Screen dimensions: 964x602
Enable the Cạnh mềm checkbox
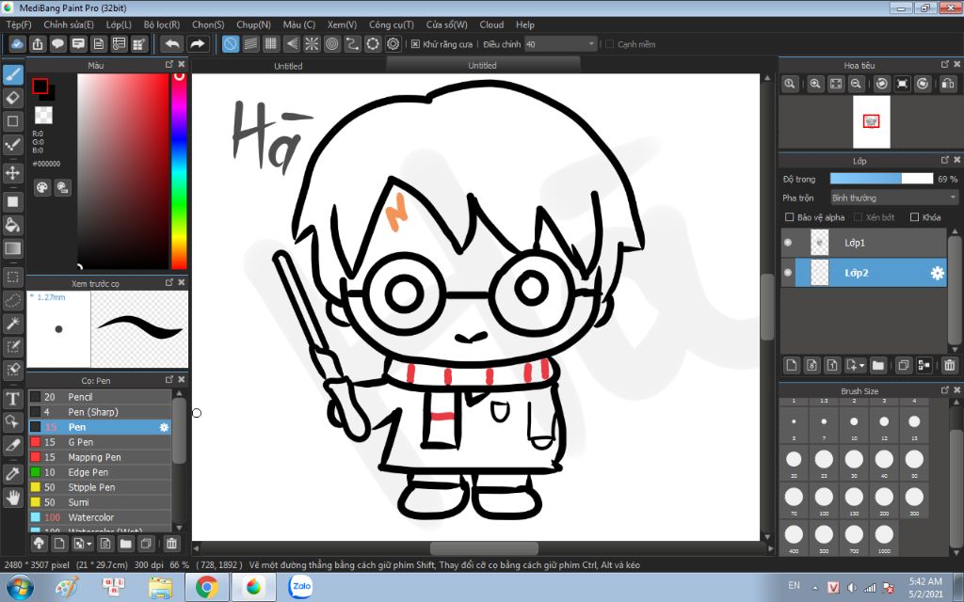click(609, 44)
